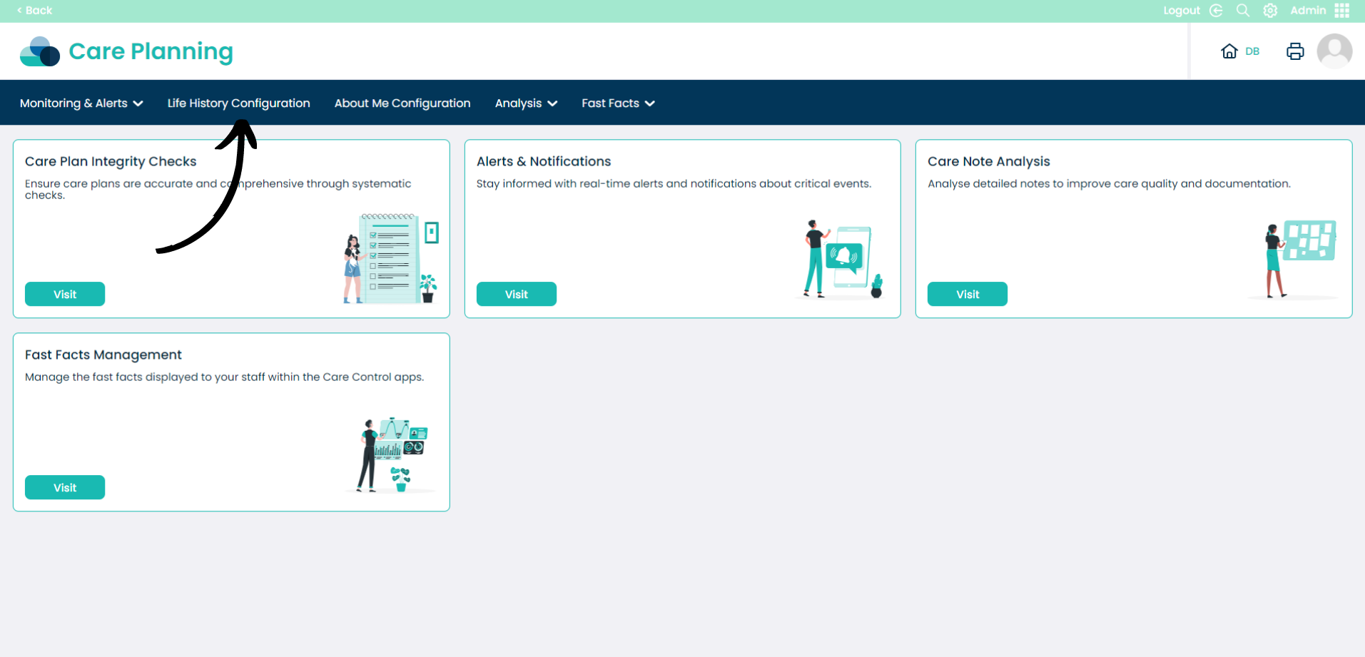The width and height of the screenshot is (1365, 657).
Task: Click the DB label beside home
Action: [x=1252, y=51]
